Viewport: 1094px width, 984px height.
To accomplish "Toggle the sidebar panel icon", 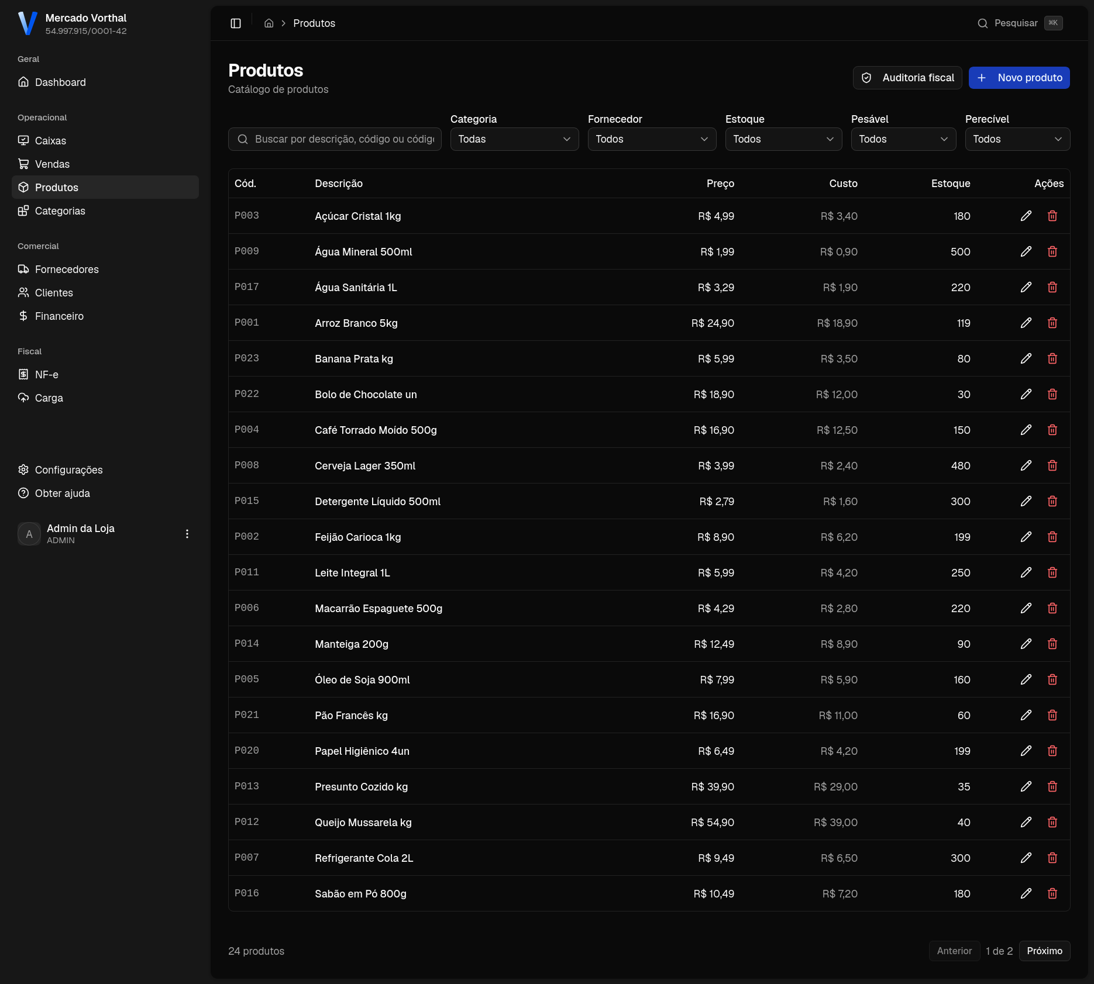I will [236, 23].
